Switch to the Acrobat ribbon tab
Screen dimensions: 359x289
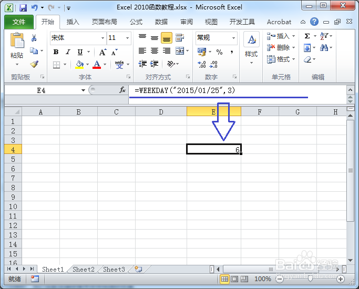click(279, 22)
